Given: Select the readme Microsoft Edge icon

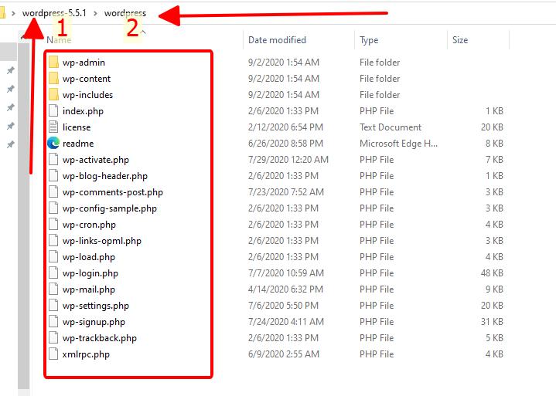Looking at the screenshot, I should 53,143.
